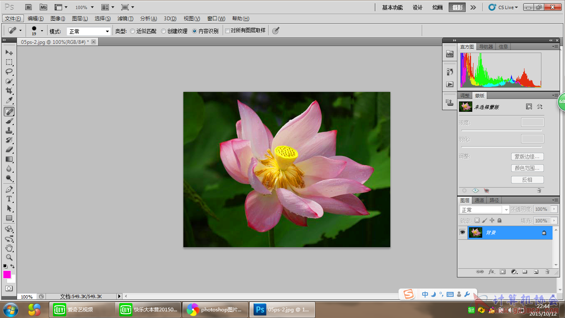The width and height of the screenshot is (565, 318).
Task: Select the Blur tool
Action: tap(9, 169)
